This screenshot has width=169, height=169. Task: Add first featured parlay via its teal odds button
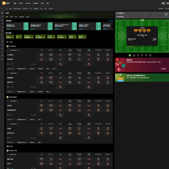[x=26, y=26]
